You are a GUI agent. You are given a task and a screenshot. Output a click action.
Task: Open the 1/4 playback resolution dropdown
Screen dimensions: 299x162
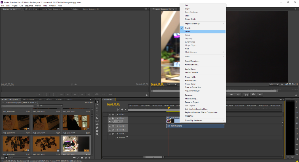click(x=274, y=84)
